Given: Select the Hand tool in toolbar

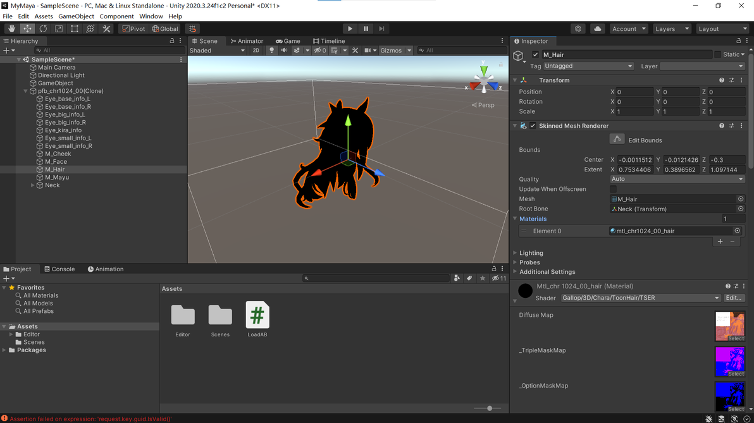Looking at the screenshot, I should point(11,29).
